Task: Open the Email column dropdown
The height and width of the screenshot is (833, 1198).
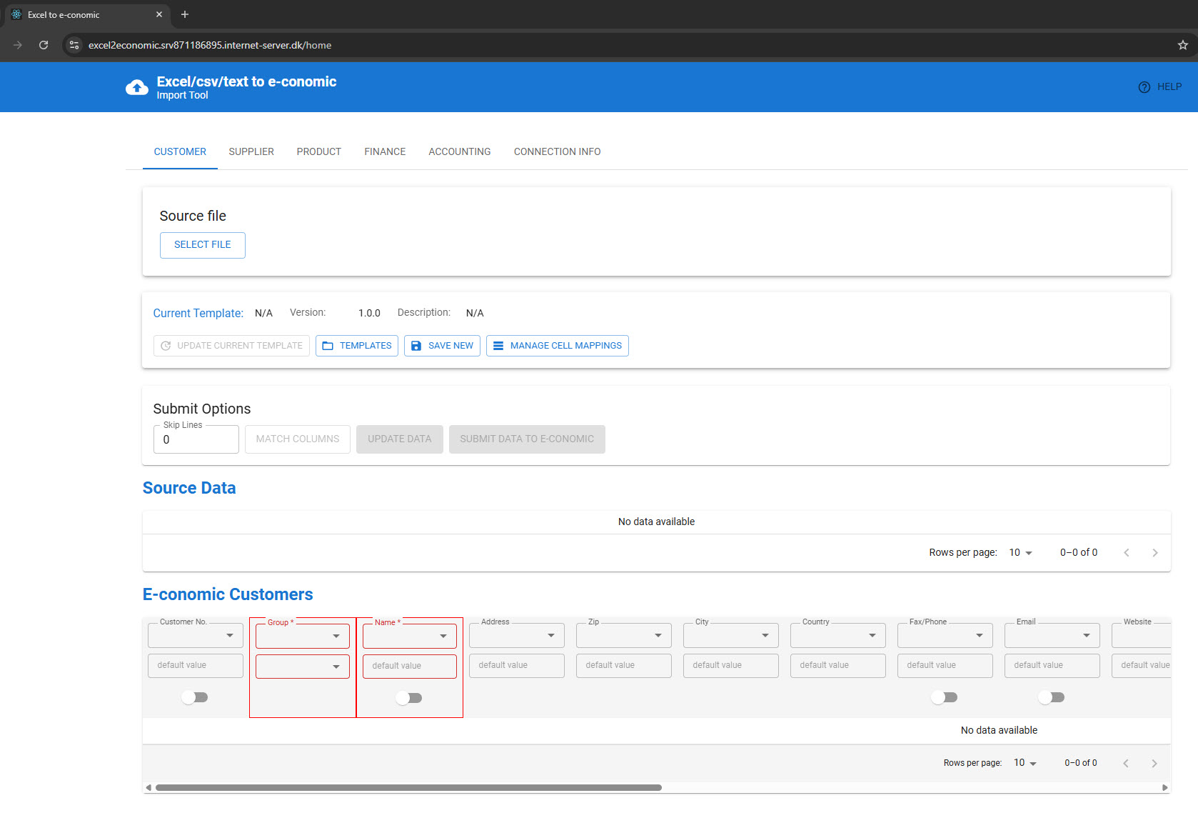Action: pos(1052,635)
